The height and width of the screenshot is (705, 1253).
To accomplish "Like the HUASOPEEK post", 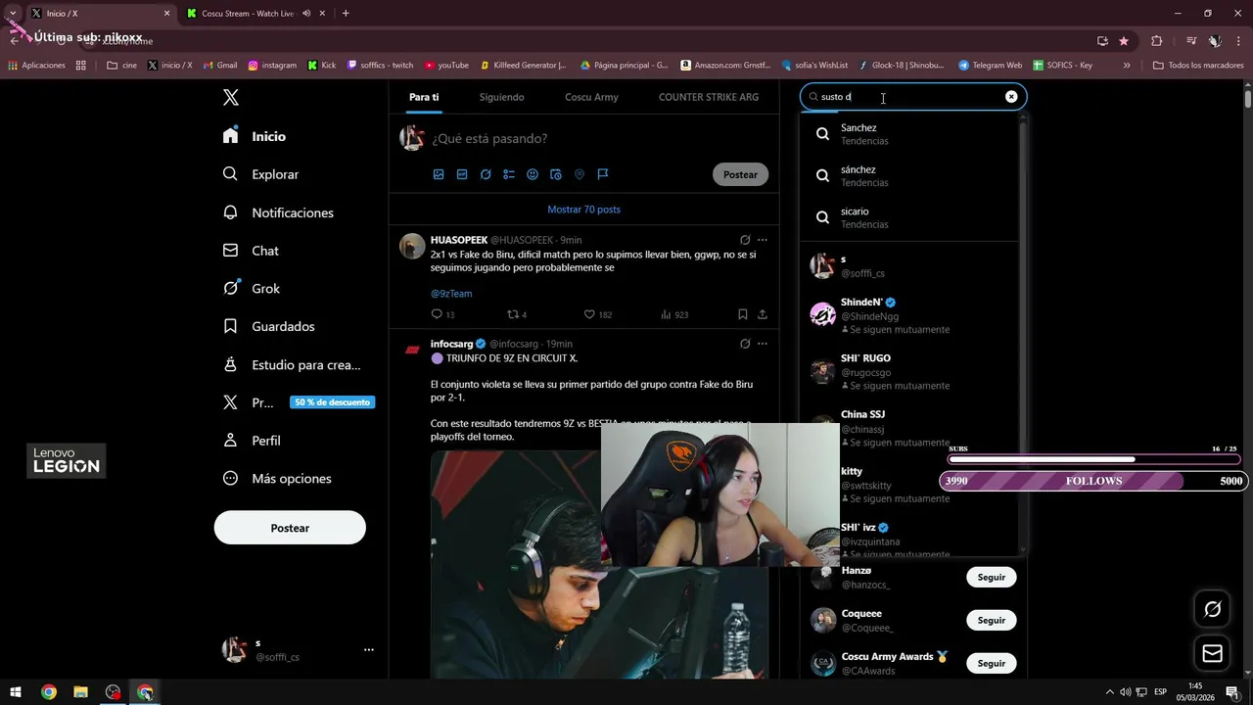I will [x=597, y=314].
